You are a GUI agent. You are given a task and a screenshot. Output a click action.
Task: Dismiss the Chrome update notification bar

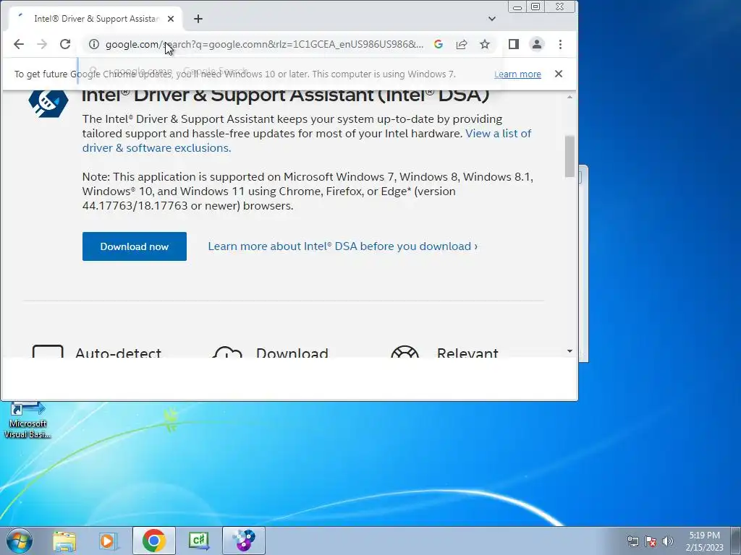tap(559, 74)
